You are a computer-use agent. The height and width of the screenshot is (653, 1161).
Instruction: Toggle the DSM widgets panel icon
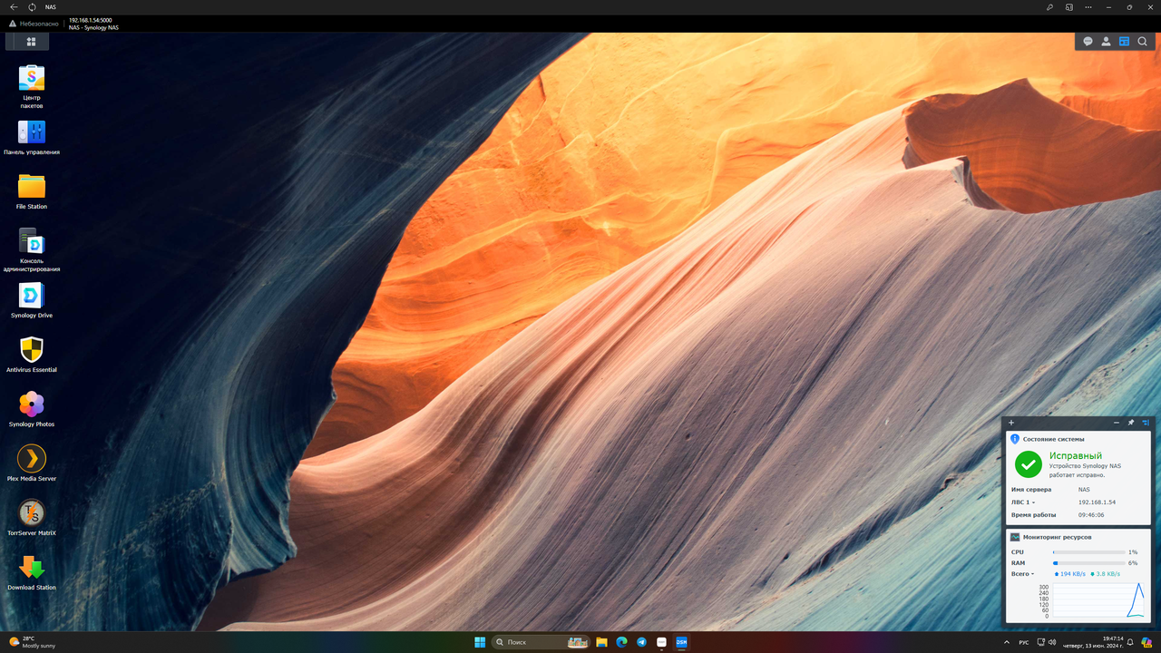(1124, 42)
